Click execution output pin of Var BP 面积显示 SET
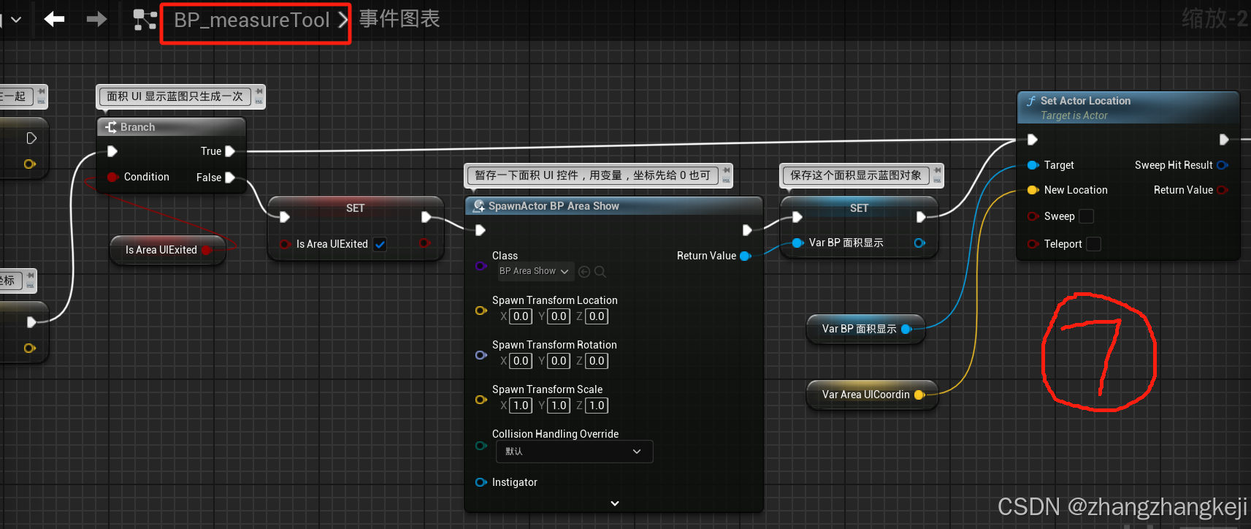 [x=921, y=217]
